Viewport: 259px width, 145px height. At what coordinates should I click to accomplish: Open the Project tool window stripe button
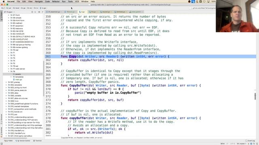2,16
